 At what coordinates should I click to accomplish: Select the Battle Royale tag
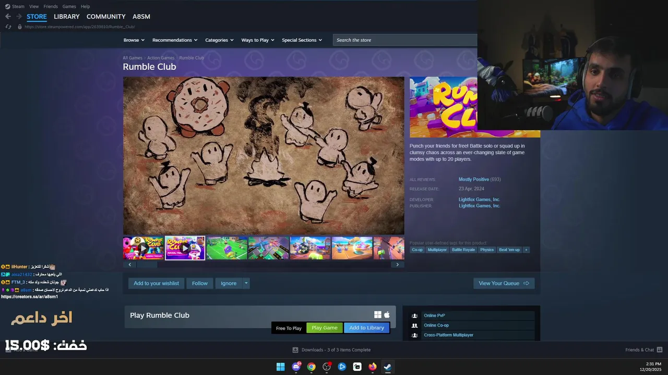click(x=463, y=250)
